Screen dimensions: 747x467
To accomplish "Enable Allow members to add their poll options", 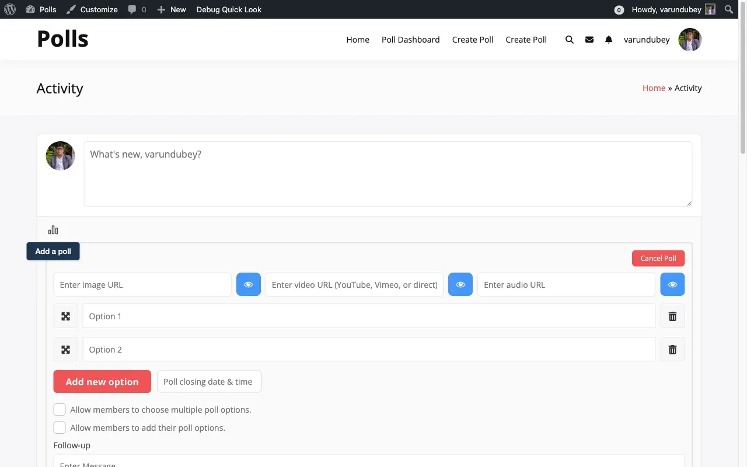I will pos(60,428).
